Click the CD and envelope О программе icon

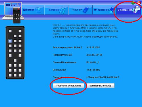pos(136,9)
